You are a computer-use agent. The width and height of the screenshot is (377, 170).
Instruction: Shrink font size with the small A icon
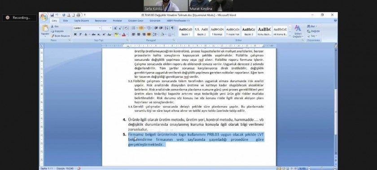click(x=120, y=28)
